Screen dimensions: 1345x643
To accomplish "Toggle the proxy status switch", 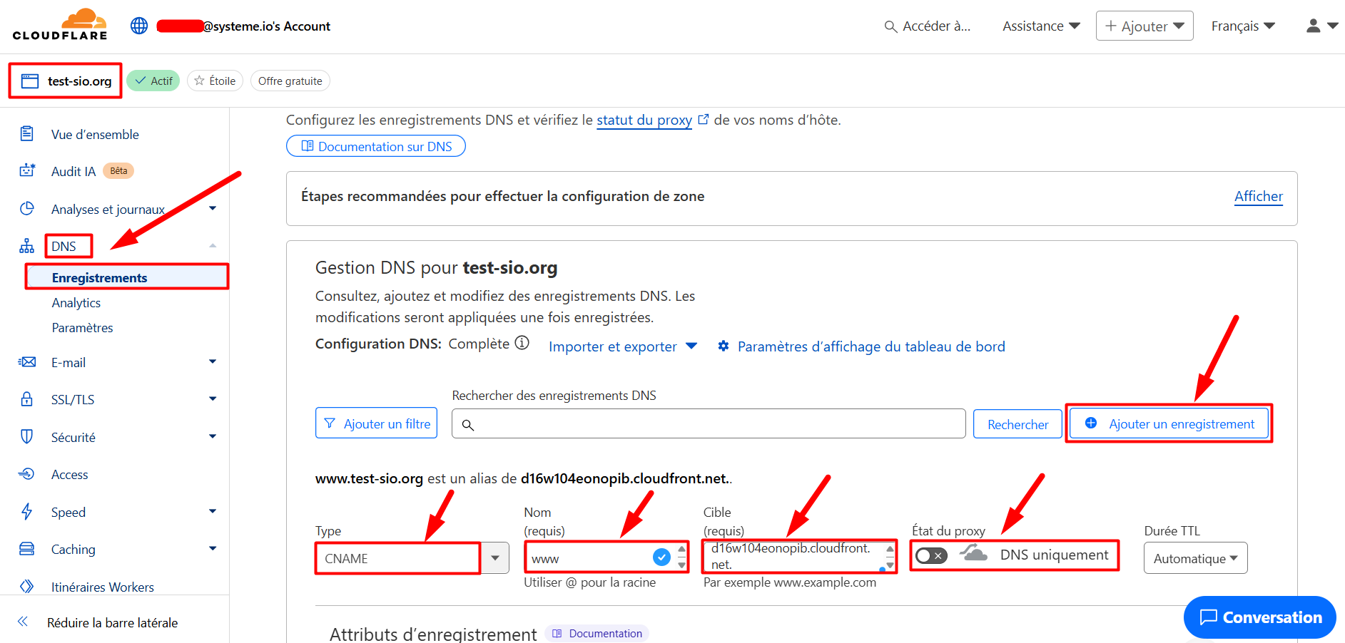I will coord(931,555).
